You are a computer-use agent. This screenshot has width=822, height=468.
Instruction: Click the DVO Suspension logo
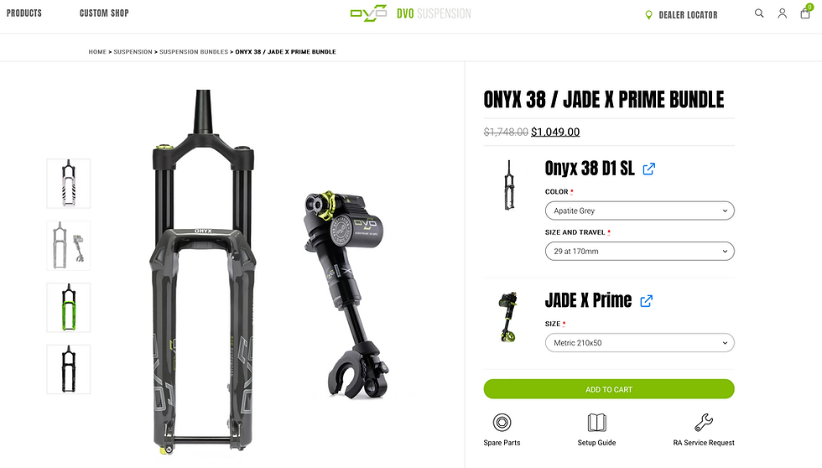(410, 13)
